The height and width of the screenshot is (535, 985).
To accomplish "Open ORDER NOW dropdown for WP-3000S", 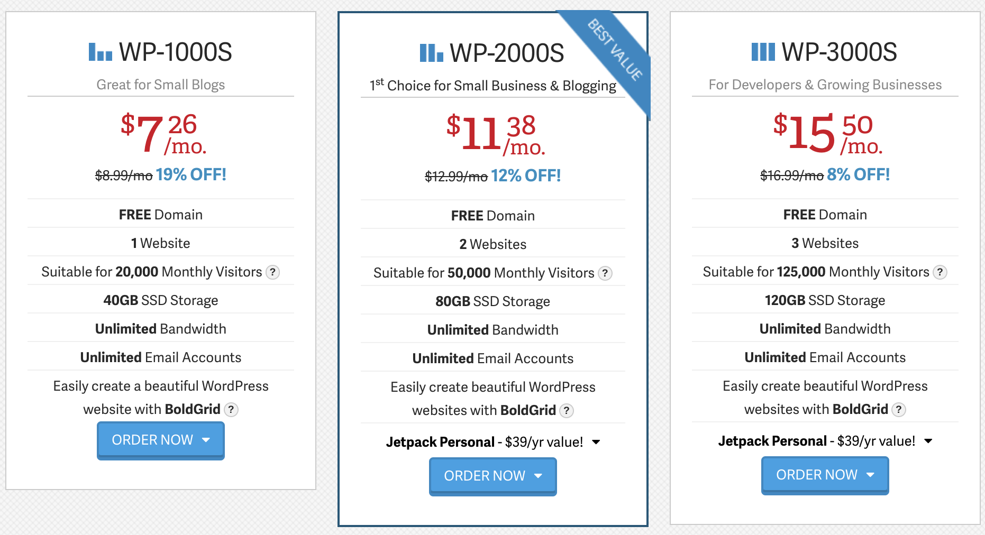I will point(825,475).
